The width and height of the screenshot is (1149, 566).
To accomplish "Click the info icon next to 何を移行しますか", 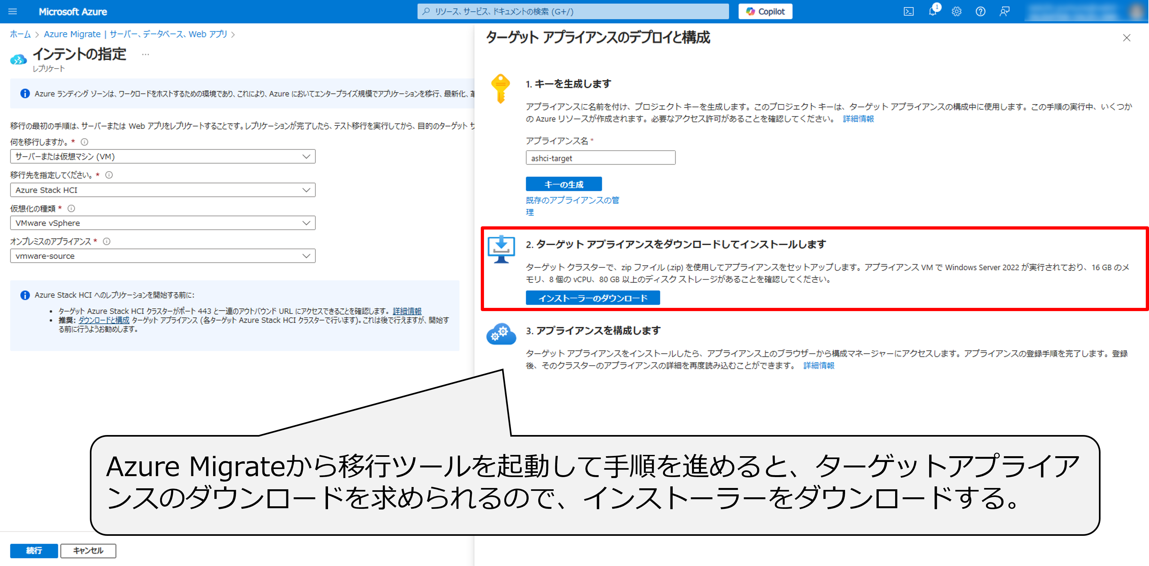I will (84, 142).
